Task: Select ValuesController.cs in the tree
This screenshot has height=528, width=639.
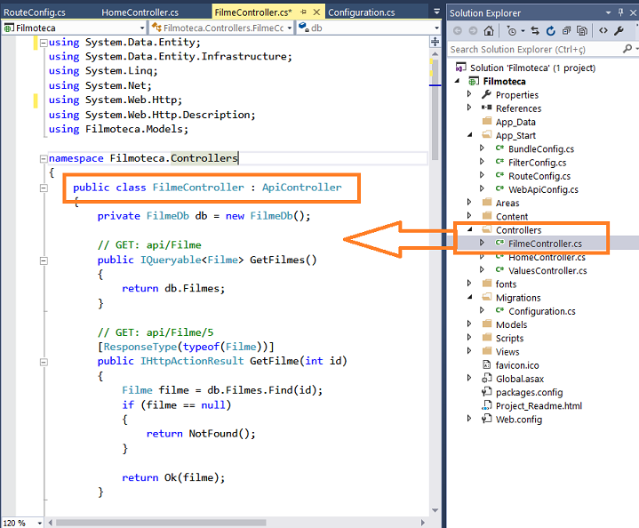Action: tap(547, 270)
